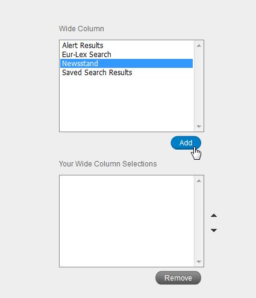Click the selections list scrollbar track
This screenshot has width=256, height=298.
click(x=199, y=221)
